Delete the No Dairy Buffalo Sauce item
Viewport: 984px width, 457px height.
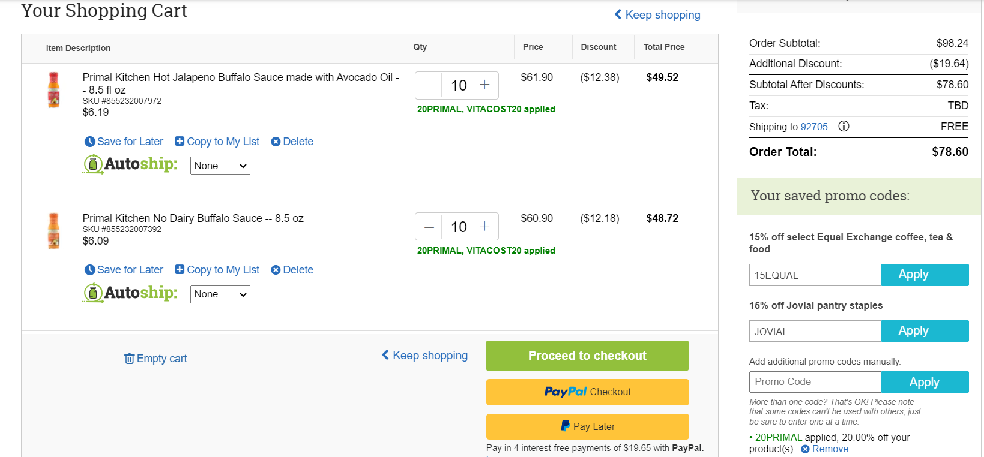point(292,270)
